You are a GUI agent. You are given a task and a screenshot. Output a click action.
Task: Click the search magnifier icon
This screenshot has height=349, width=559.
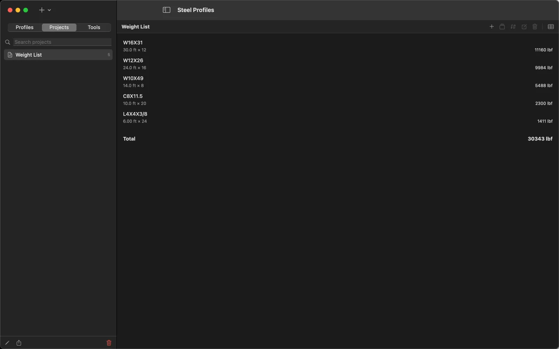pyautogui.click(x=7, y=42)
